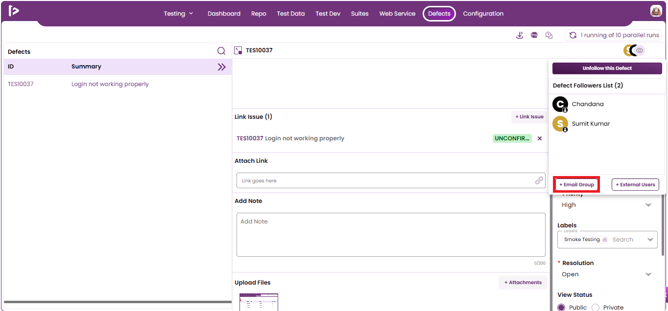Expand defect columns with double chevron

222,67
